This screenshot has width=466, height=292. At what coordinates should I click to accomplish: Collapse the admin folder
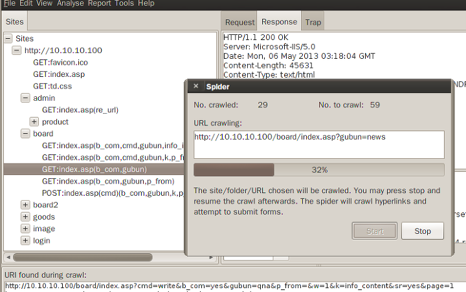coord(25,98)
